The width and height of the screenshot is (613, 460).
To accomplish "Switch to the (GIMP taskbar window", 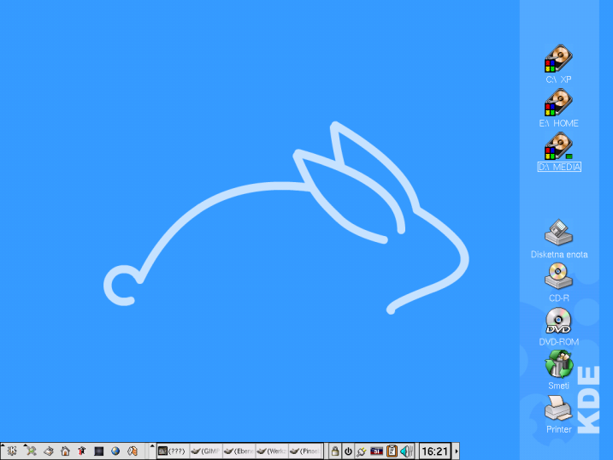I will [206, 451].
